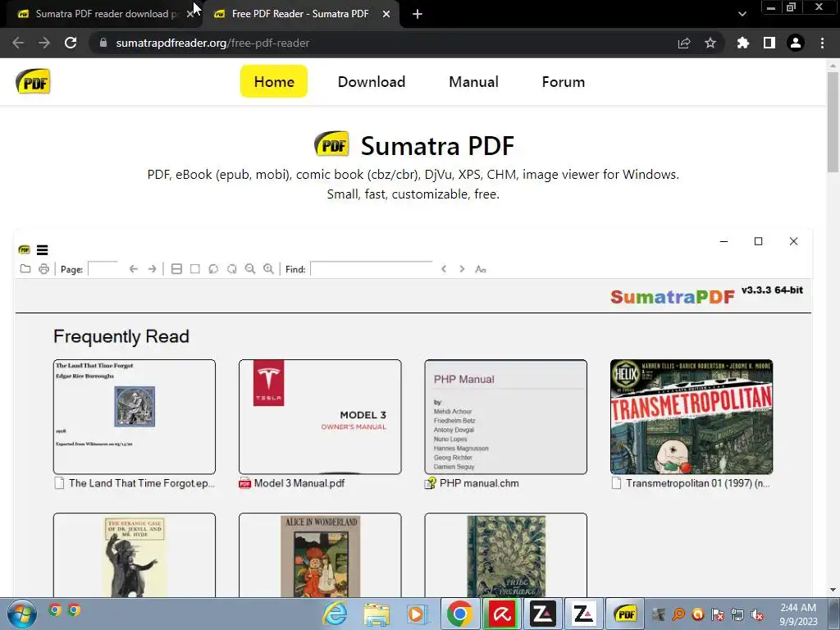This screenshot has height=630, width=840.
Task: Click the muted volume tray icon
Action: click(x=757, y=614)
